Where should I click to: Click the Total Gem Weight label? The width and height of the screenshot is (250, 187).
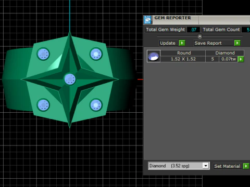[166, 30]
